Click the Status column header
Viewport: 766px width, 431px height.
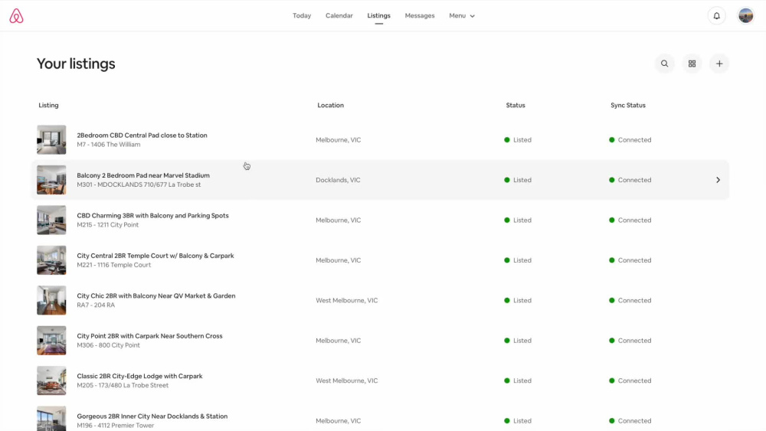pos(516,105)
